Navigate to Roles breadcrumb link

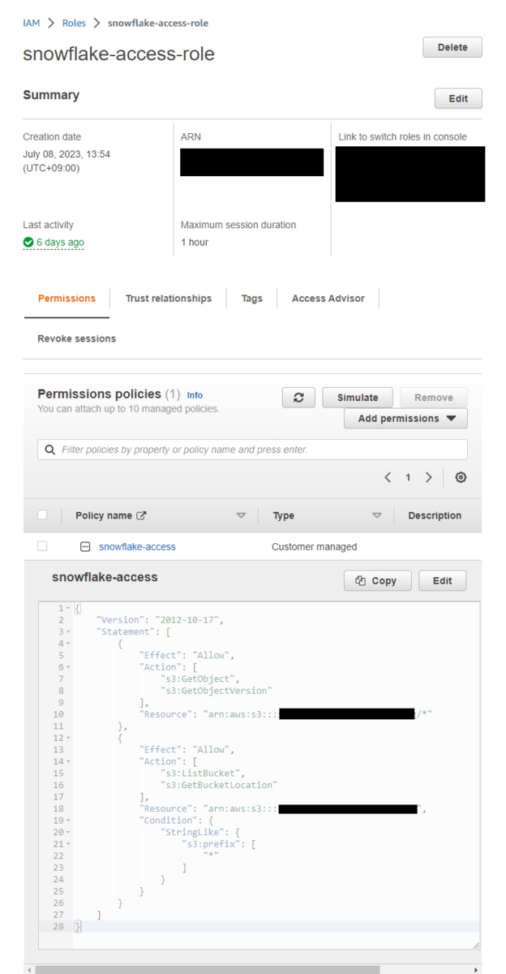coord(74,23)
